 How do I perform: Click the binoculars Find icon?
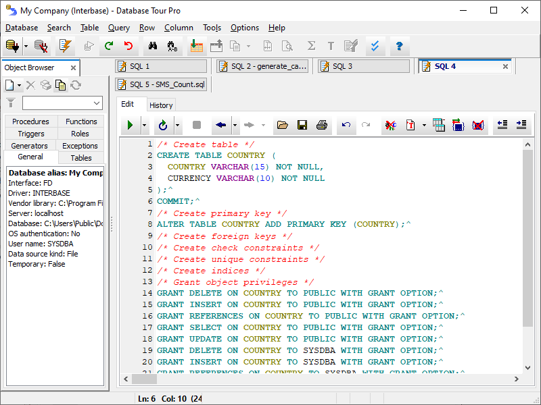pyautogui.click(x=153, y=46)
